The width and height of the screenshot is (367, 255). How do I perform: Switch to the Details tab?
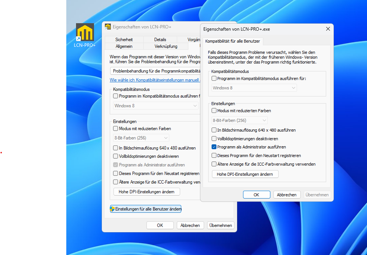(x=160, y=40)
